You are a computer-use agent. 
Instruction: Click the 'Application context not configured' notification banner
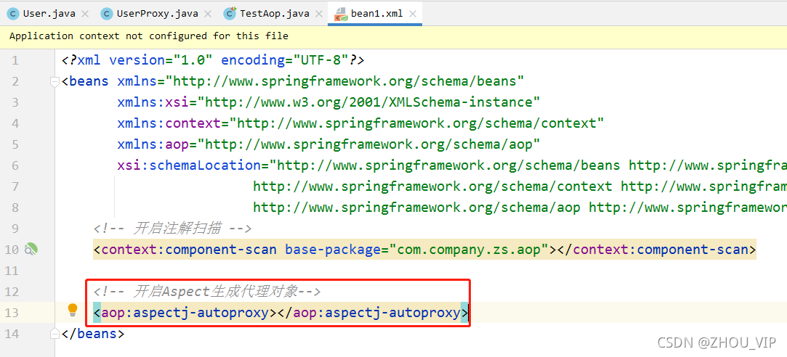pyautogui.click(x=394, y=36)
